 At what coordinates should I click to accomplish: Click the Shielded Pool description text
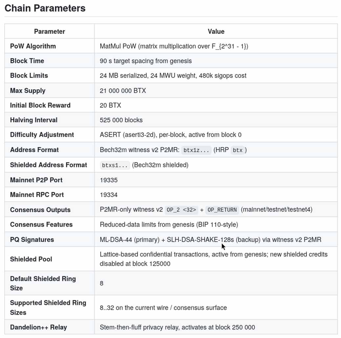(214, 259)
